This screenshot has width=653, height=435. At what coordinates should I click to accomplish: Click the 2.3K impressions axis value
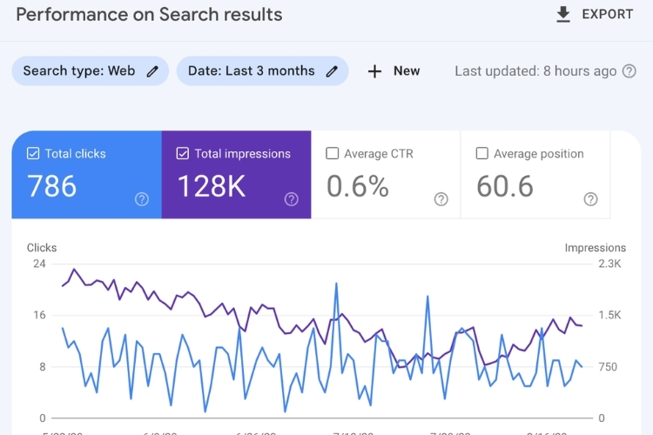coord(609,264)
